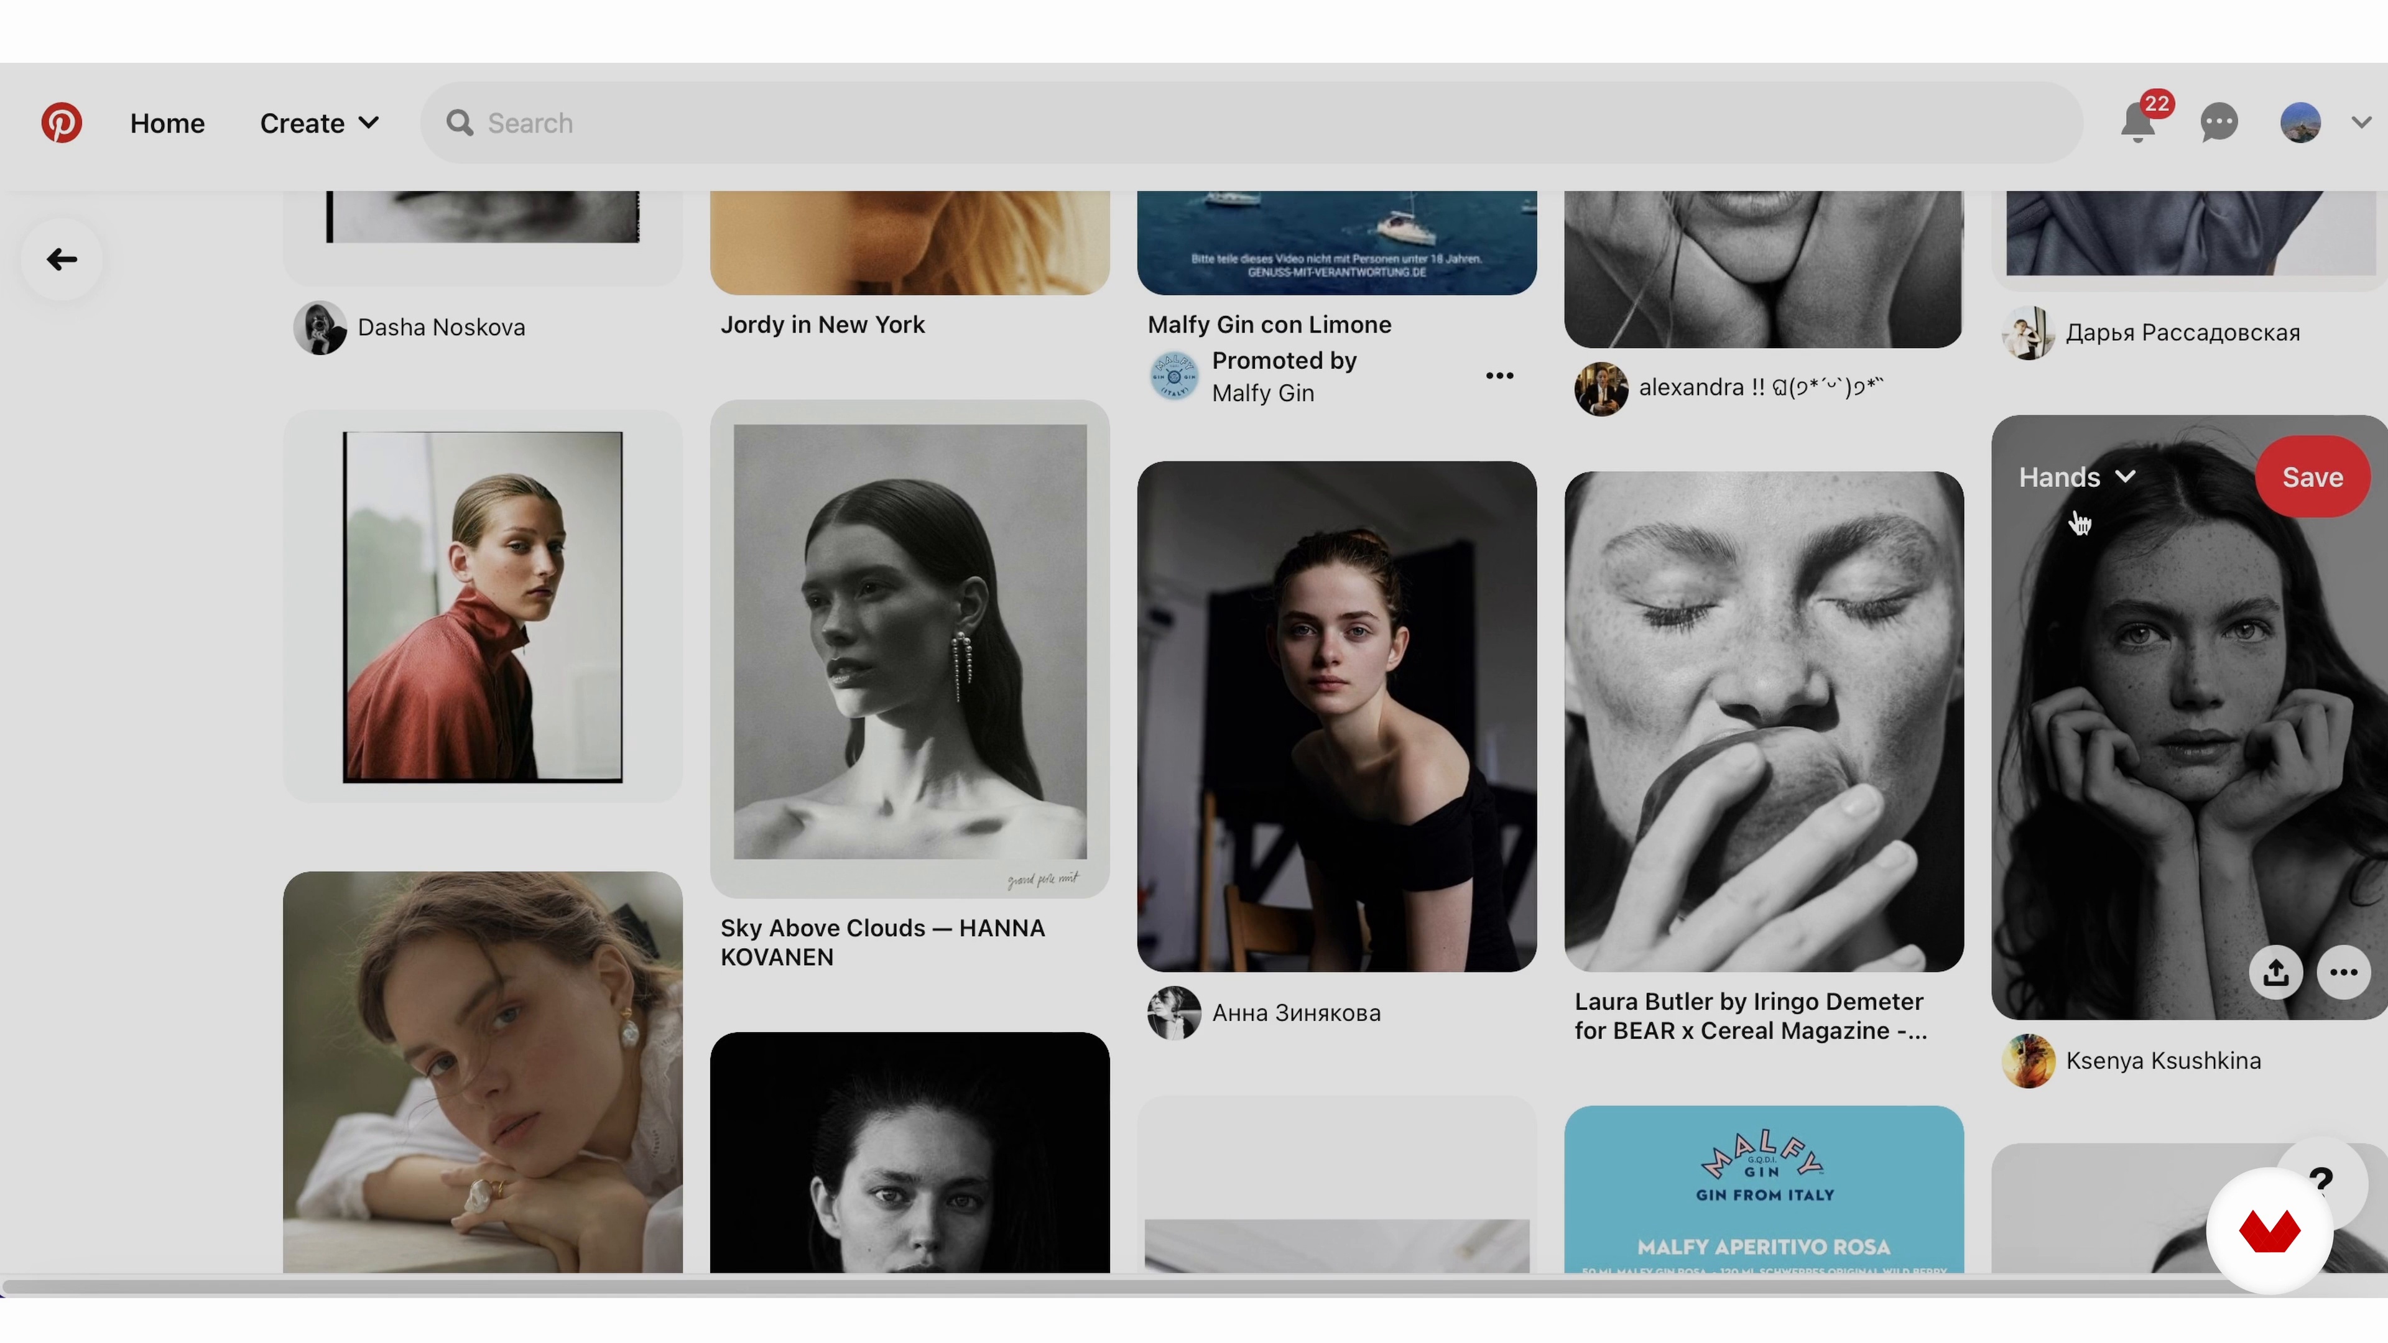The image size is (2388, 1343).
Task: Open the Malfy Gin boat video pin
Action: click(1337, 243)
